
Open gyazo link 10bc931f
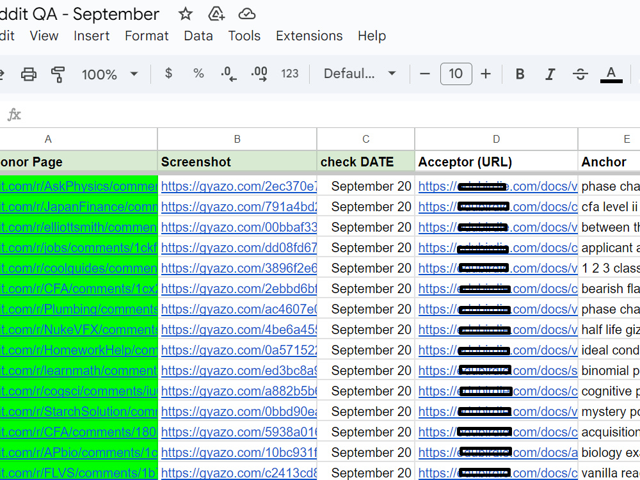[239, 452]
